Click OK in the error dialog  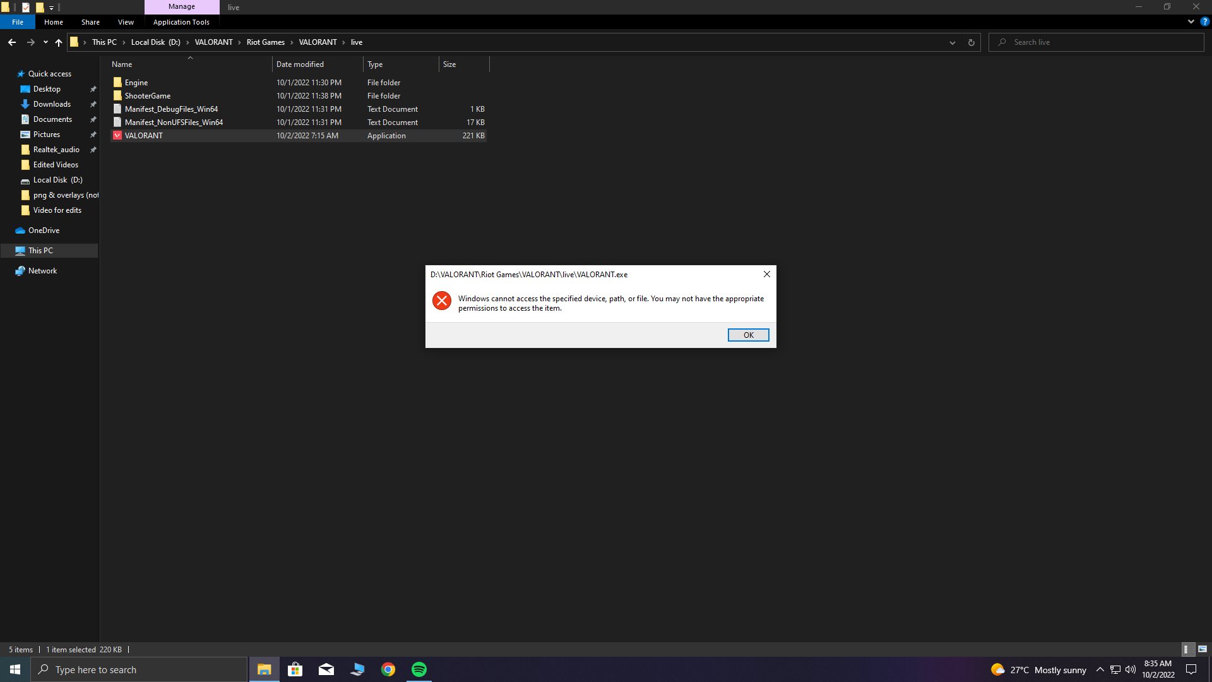click(748, 335)
